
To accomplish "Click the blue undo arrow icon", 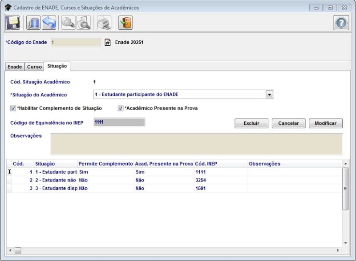I will tap(49, 23).
